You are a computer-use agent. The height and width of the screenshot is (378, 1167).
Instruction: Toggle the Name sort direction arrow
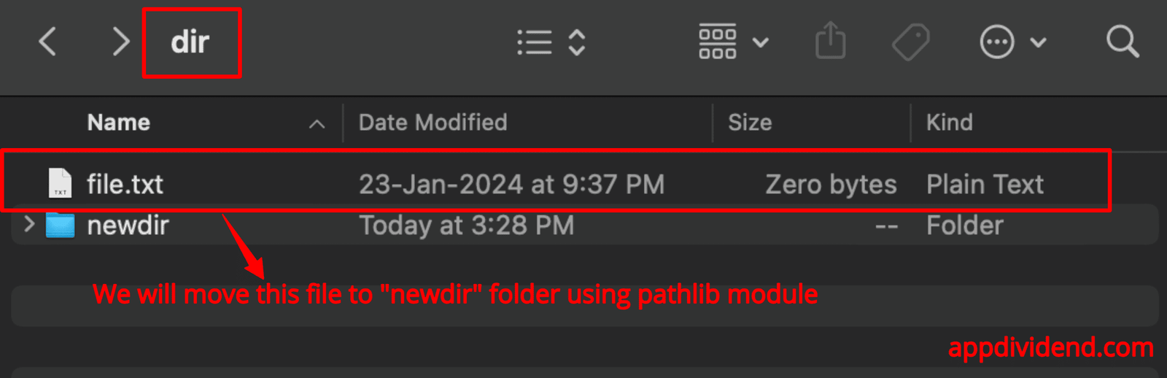pos(317,124)
